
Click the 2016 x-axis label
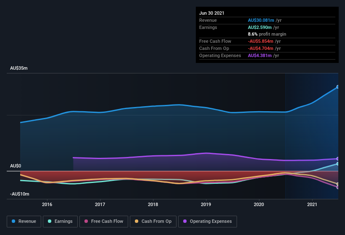tap(47, 204)
